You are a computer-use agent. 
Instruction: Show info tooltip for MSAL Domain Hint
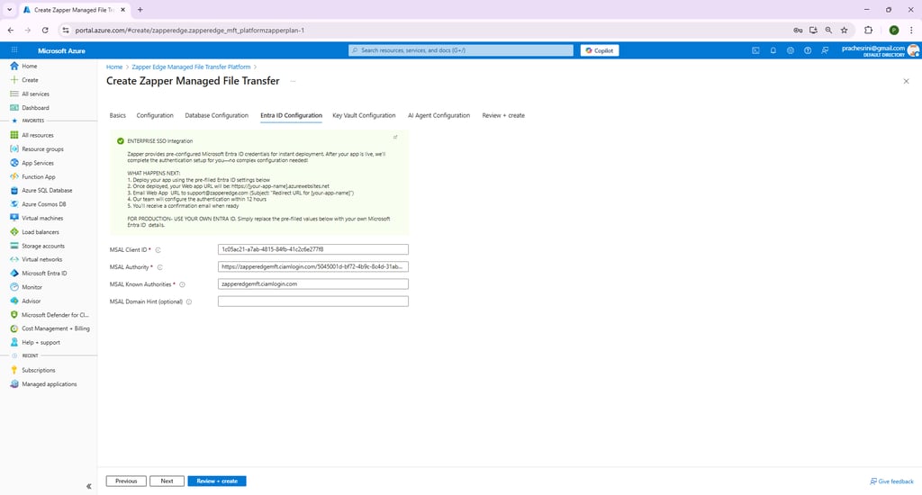189,302
